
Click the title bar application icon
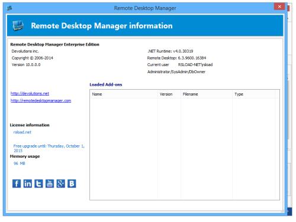pyautogui.click(x=9, y=8)
